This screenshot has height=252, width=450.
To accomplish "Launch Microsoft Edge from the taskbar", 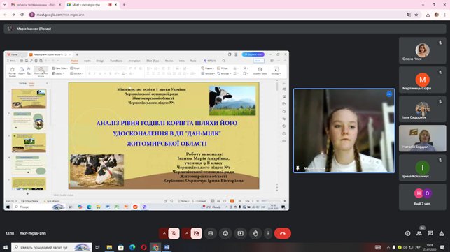I will click(132, 247).
